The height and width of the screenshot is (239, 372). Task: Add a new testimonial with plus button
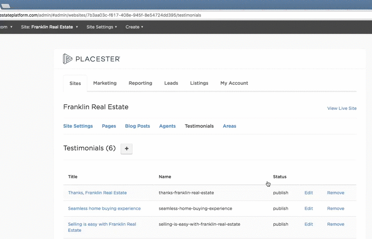click(127, 149)
